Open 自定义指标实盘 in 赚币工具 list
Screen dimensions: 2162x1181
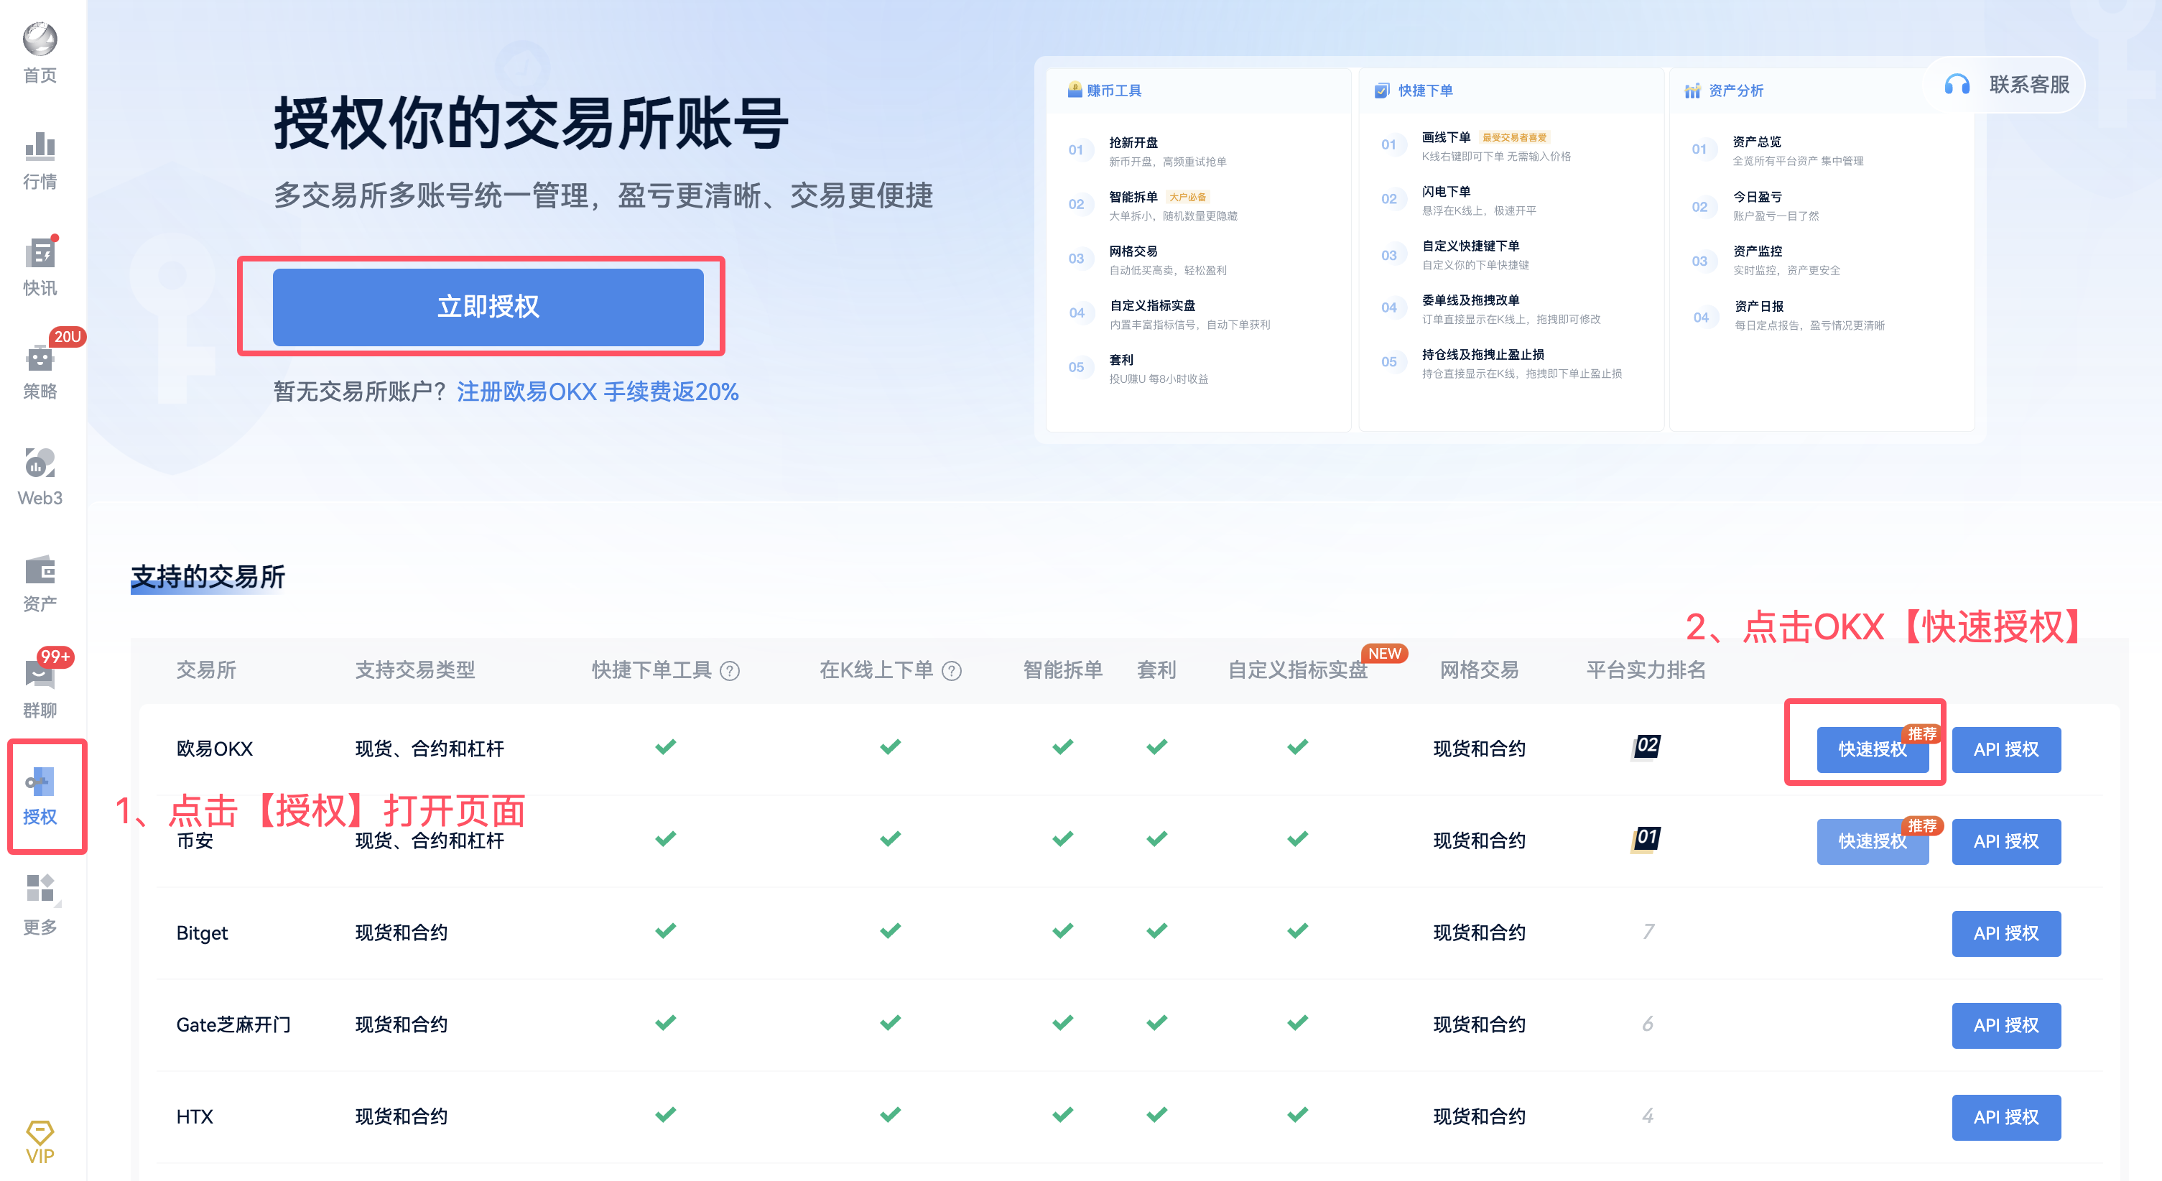(x=1152, y=305)
